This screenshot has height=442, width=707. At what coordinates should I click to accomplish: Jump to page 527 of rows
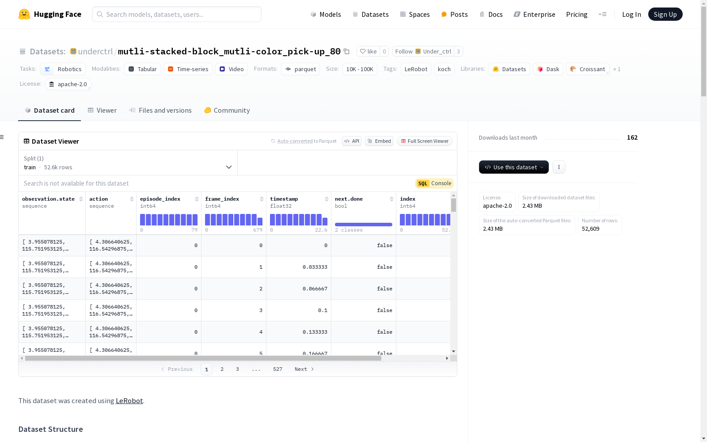277,369
